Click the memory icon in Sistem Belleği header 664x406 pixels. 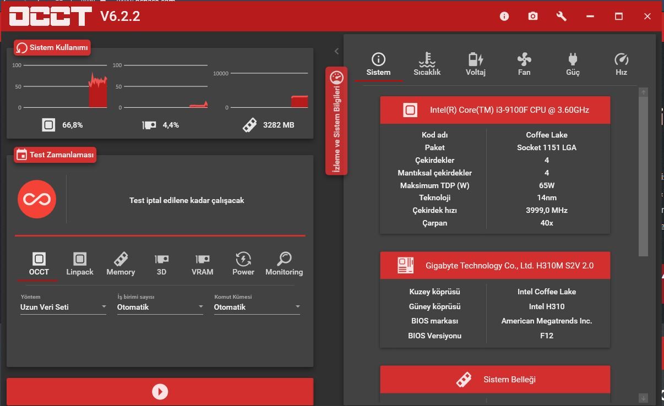coord(464,380)
